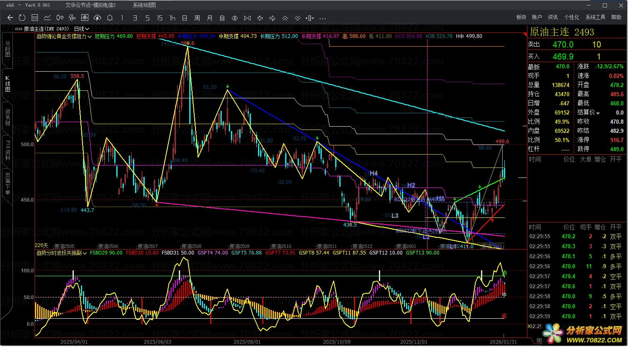The height and width of the screenshot is (347, 629).
Task: Switch to the 1h period
Action: (x=172, y=18)
